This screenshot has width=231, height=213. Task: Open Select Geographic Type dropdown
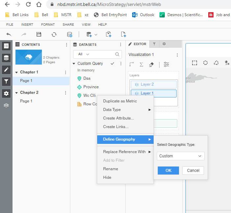[x=180, y=156]
